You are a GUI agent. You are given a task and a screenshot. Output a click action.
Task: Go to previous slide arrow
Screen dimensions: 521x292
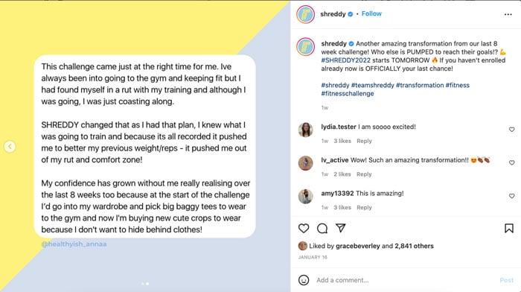pos(10,146)
